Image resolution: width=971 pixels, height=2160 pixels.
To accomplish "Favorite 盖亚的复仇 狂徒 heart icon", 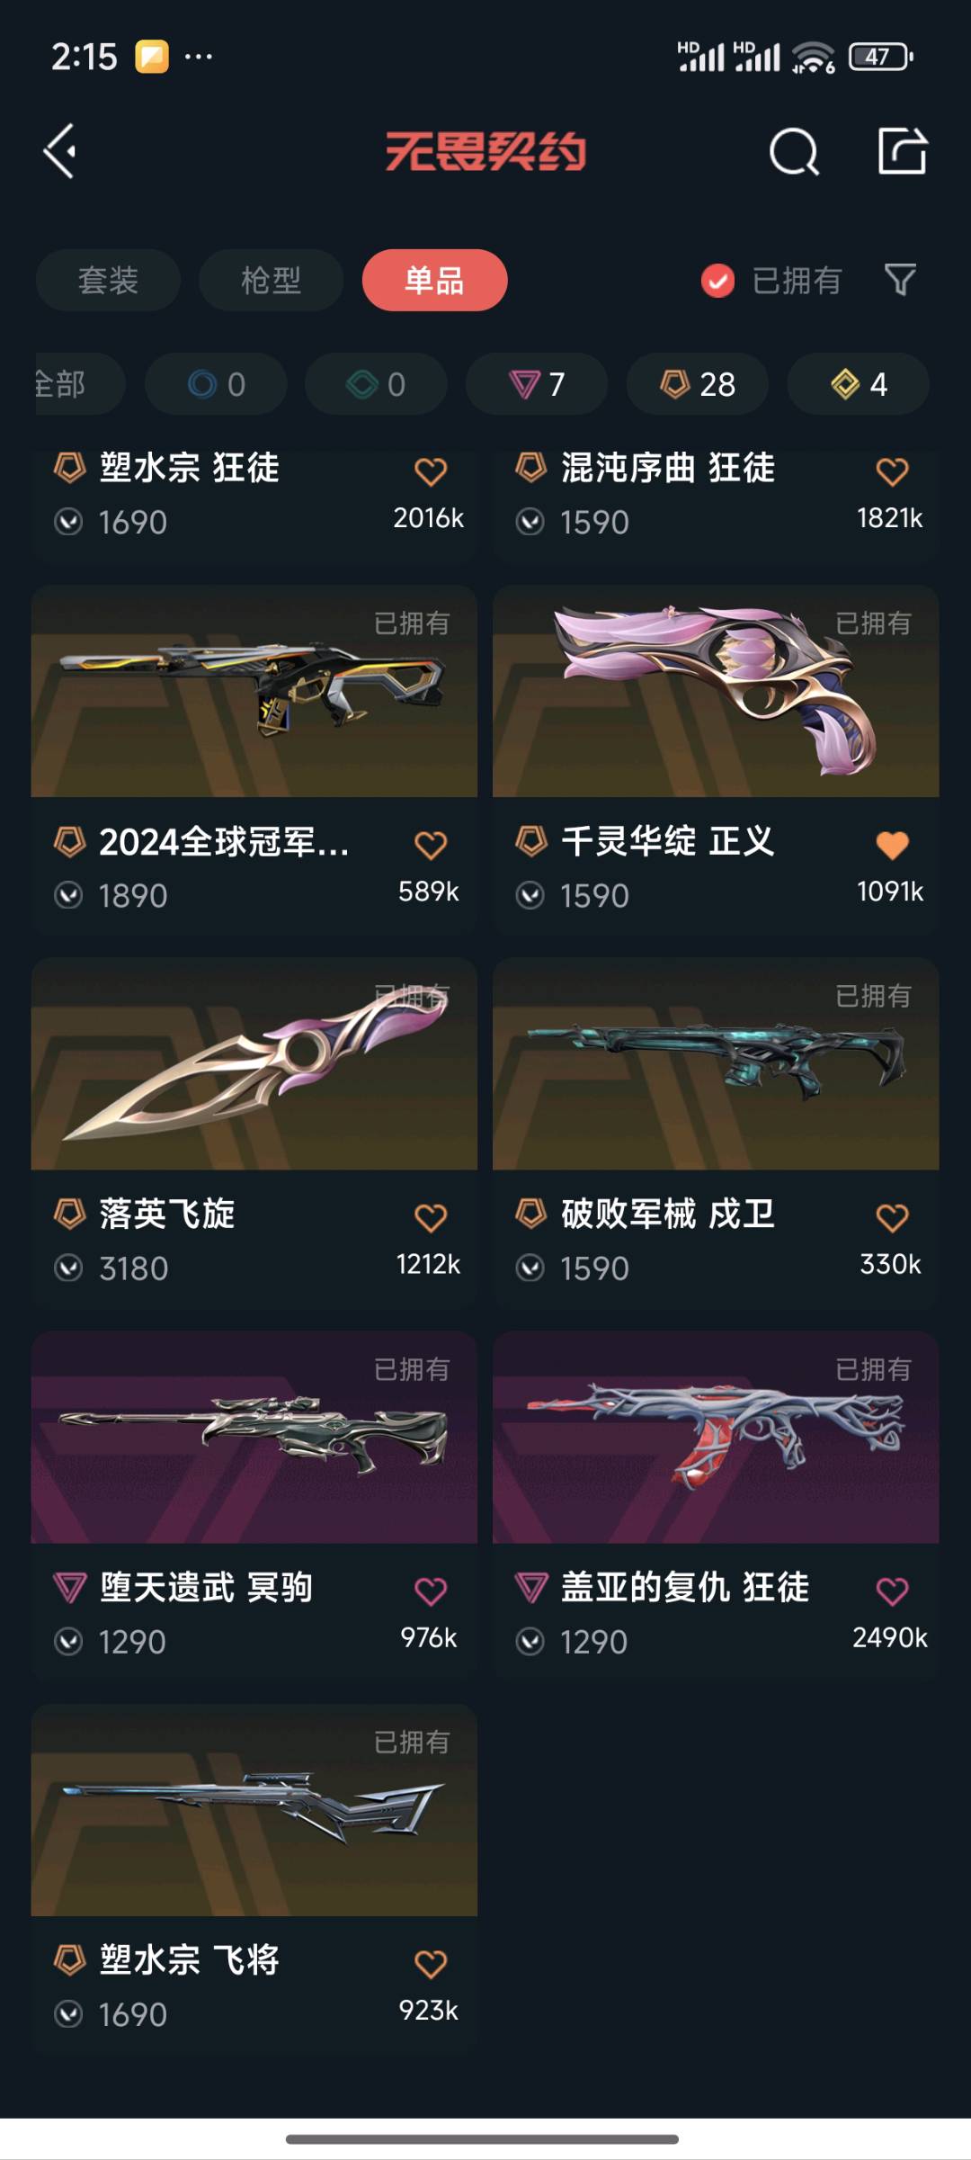I will 892,1591.
